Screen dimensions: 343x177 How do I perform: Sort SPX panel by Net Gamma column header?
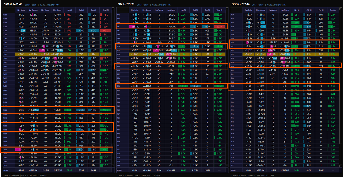tap(34, 10)
